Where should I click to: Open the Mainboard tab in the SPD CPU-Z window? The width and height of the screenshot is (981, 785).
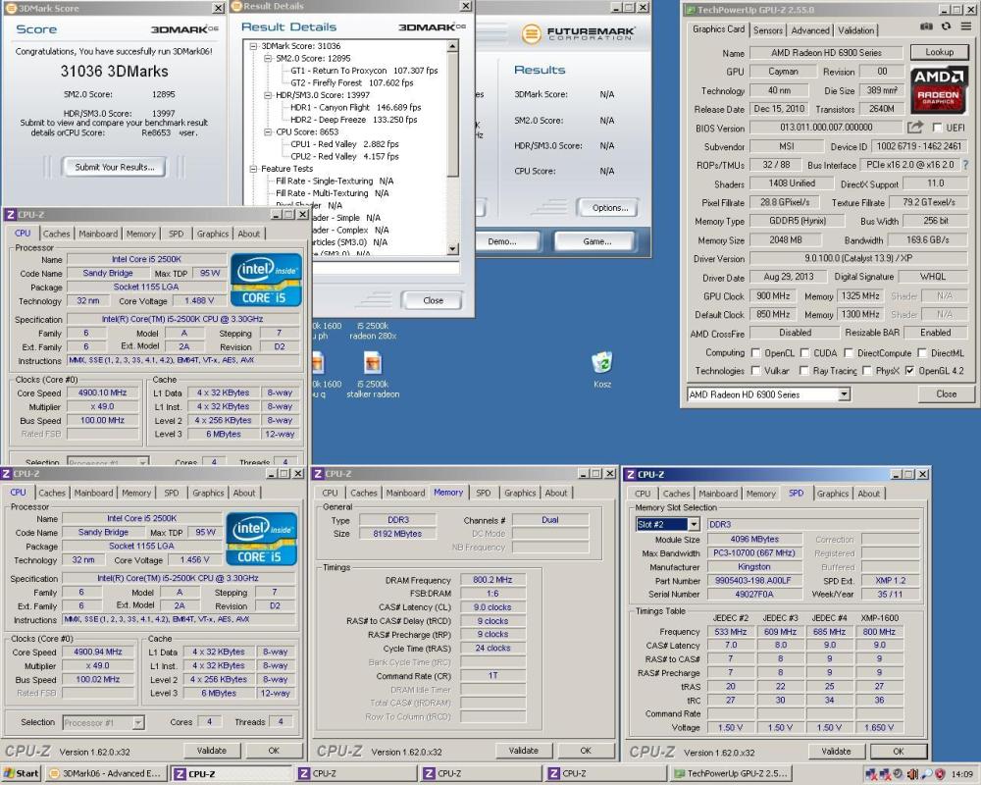pyautogui.click(x=718, y=494)
